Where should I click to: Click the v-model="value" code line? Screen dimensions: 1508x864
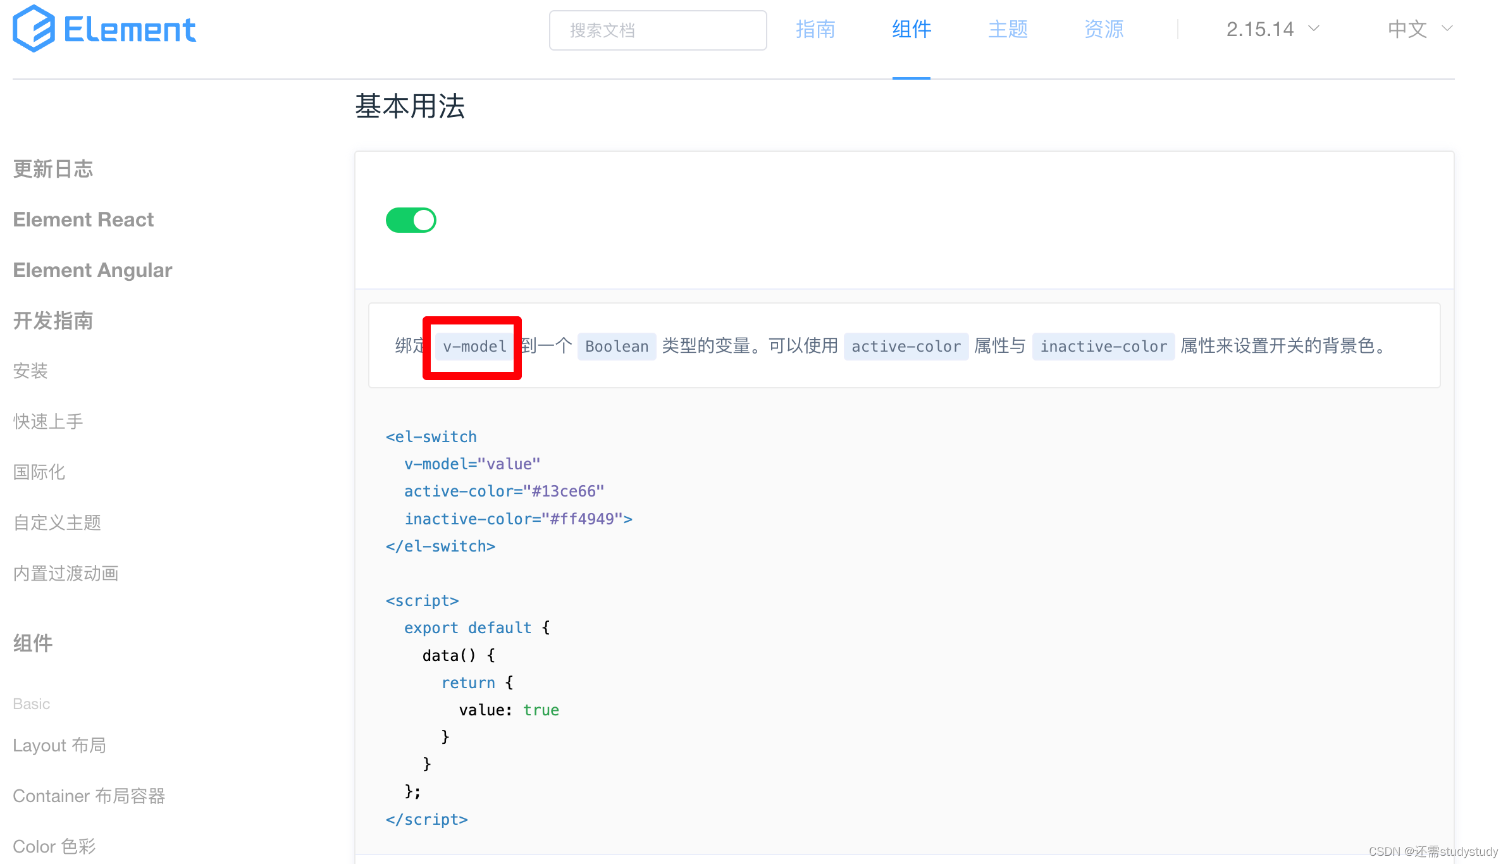coord(473,464)
